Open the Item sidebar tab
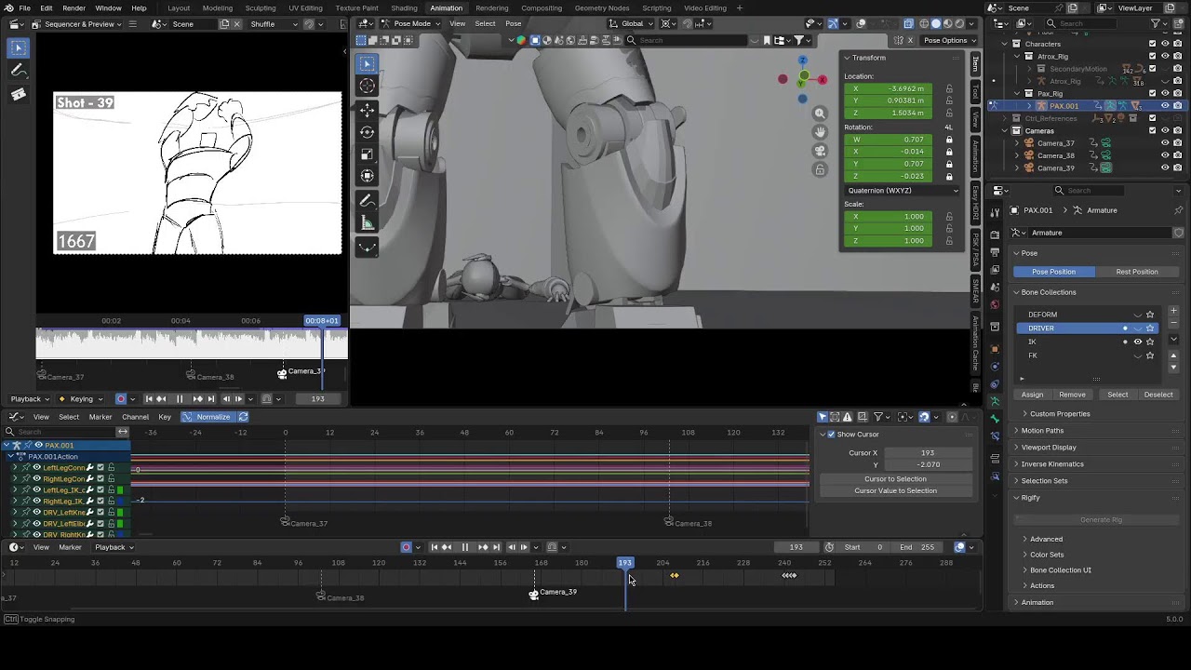The height and width of the screenshot is (670, 1191). 975,64
